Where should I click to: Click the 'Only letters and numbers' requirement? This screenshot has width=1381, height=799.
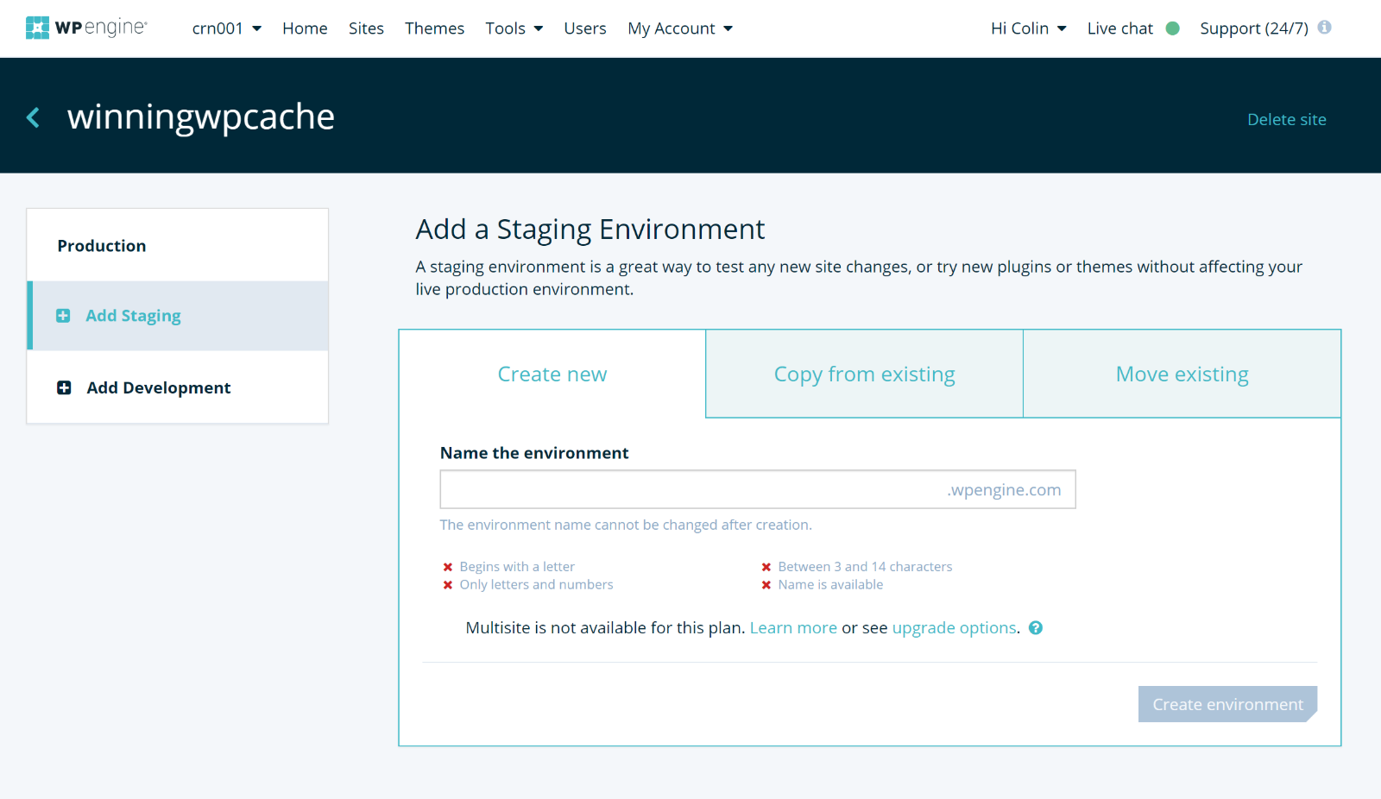(536, 585)
